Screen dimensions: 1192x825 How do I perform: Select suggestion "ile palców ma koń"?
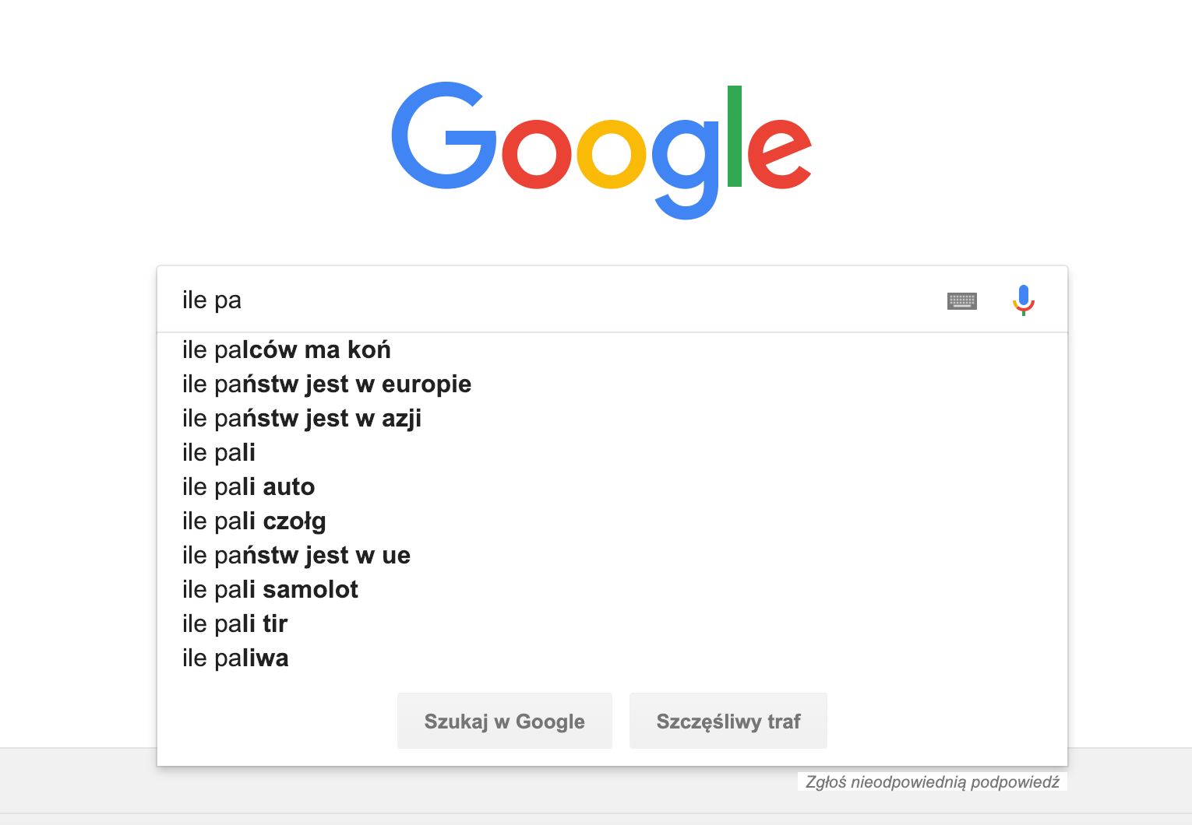coord(287,350)
